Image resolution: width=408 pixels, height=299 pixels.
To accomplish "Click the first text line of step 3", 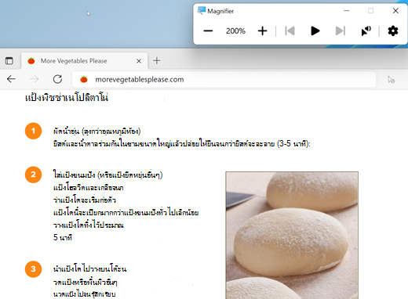I will pyautogui.click(x=89, y=268).
